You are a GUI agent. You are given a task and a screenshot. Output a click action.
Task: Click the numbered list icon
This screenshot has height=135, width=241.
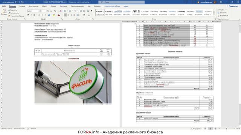(x=70, y=11)
